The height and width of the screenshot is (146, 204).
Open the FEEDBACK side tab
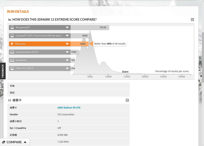[x=3, y=71]
